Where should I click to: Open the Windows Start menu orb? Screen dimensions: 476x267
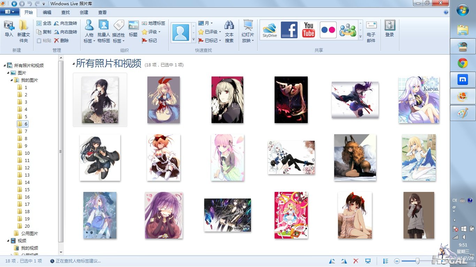[463, 10]
